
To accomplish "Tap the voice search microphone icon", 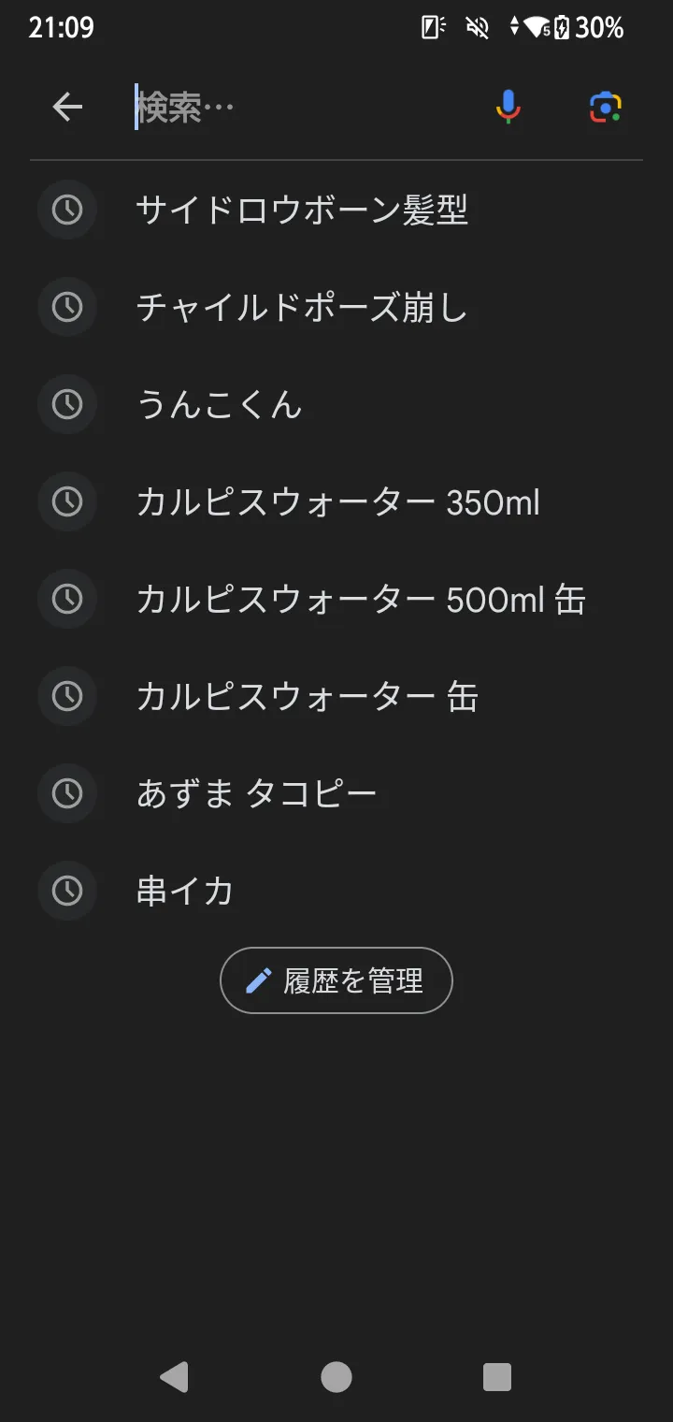I will [x=508, y=108].
